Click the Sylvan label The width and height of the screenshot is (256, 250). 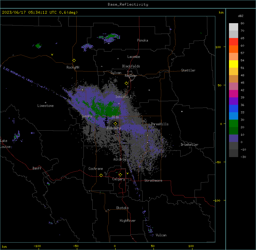tap(116, 73)
